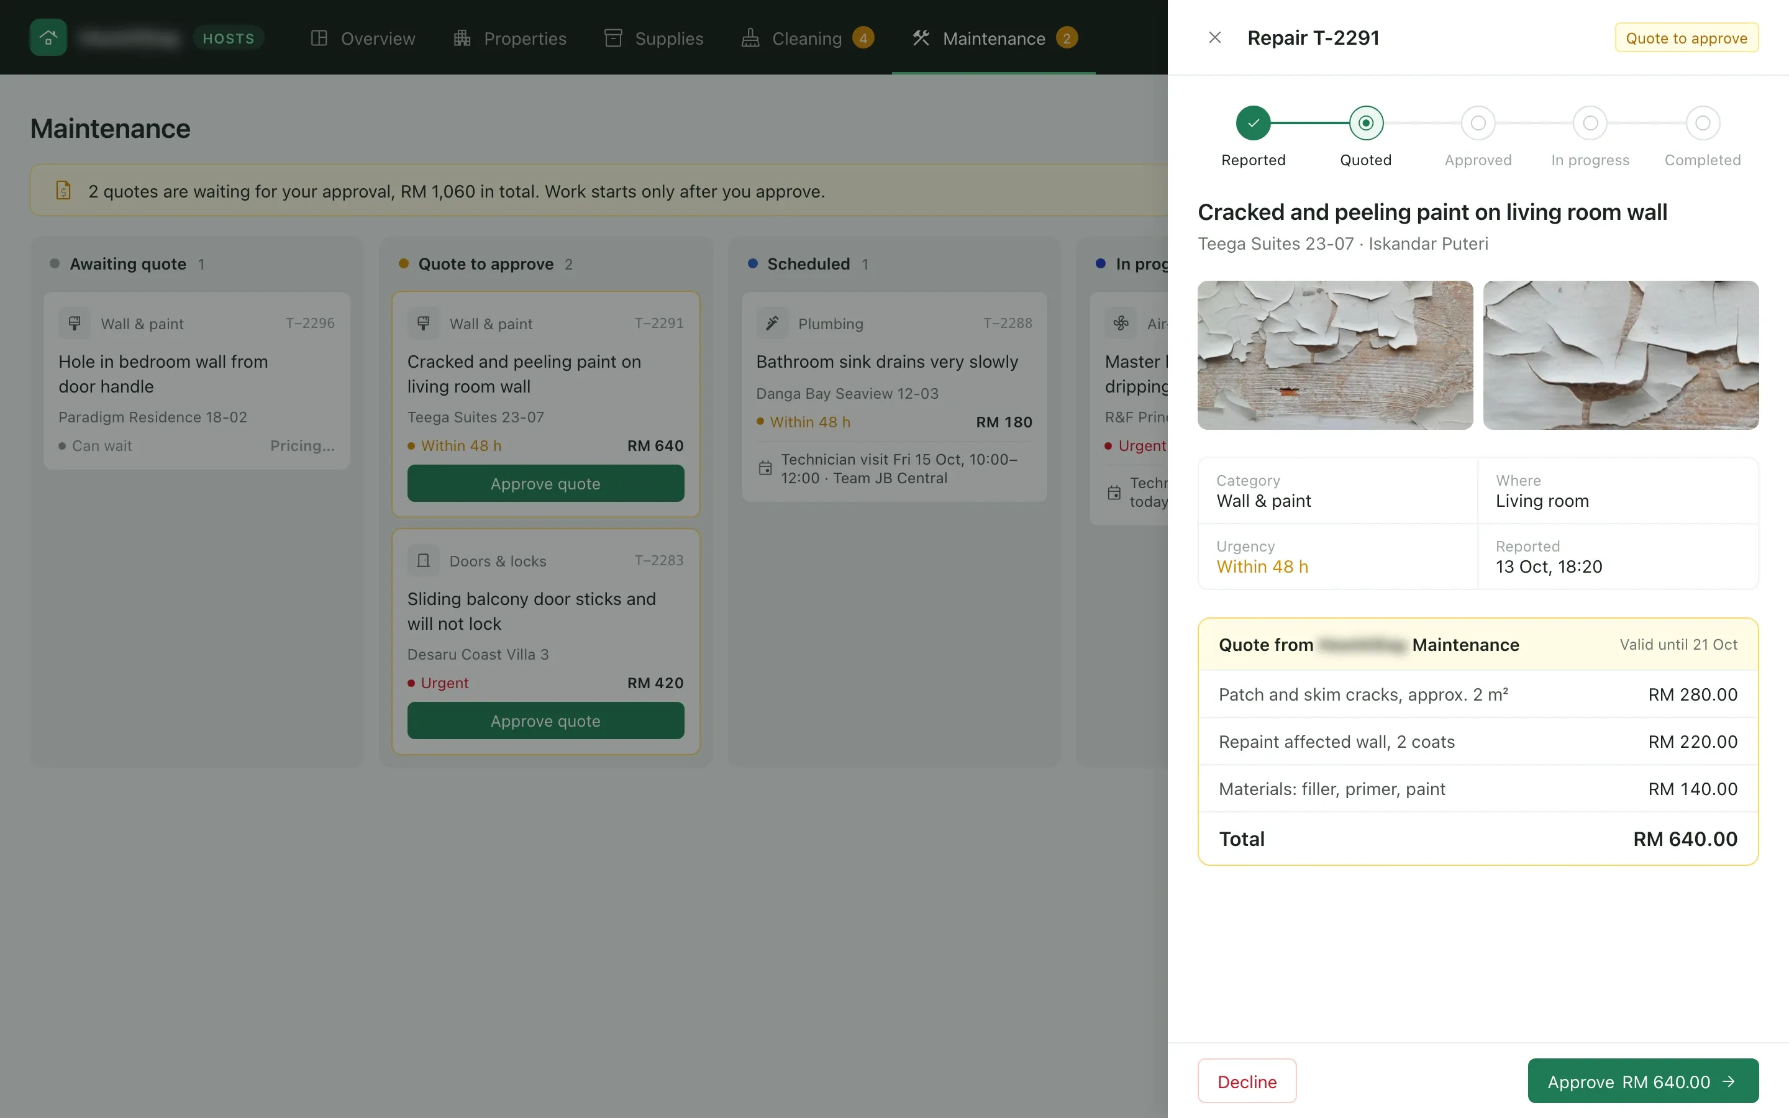Click the plumbing icon on T-2288 card
The height and width of the screenshot is (1118, 1789).
tap(773, 323)
